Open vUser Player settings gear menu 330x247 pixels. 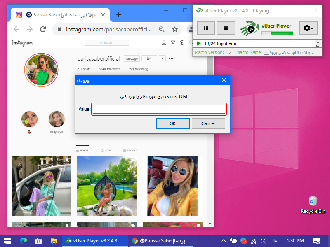coord(308,28)
